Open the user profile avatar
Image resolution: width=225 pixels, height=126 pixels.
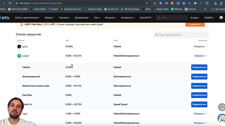(x=221, y=17)
